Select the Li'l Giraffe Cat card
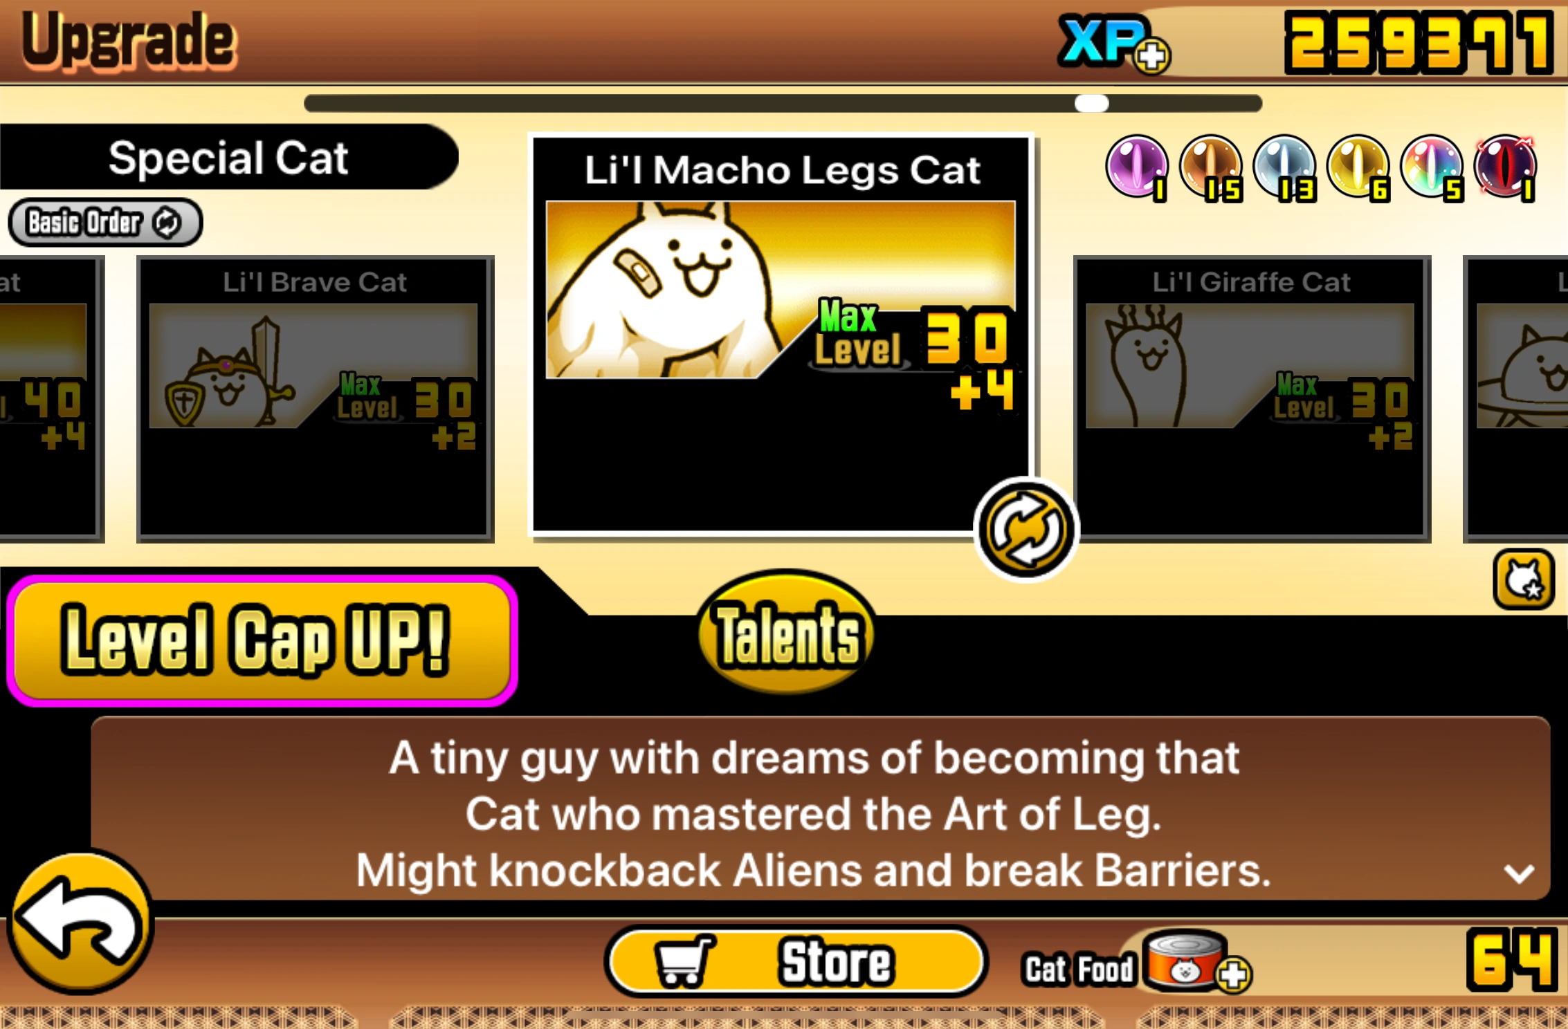 (x=1252, y=399)
